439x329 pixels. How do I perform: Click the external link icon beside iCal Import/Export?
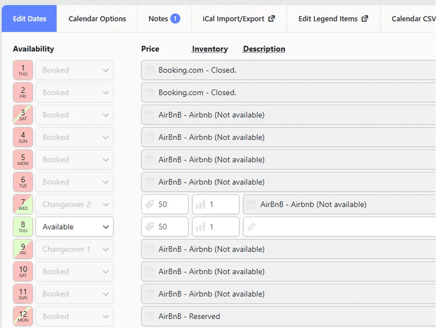271,19
